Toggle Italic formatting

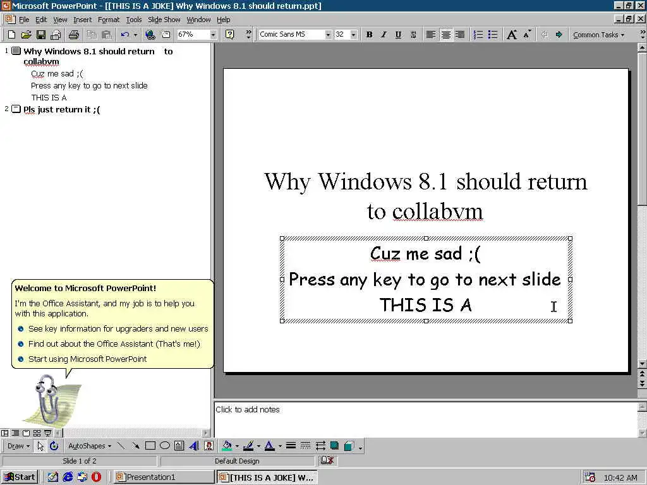(x=384, y=35)
